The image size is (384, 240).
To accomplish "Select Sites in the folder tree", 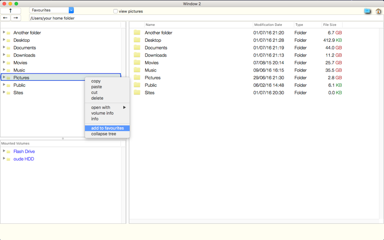I will (x=18, y=93).
